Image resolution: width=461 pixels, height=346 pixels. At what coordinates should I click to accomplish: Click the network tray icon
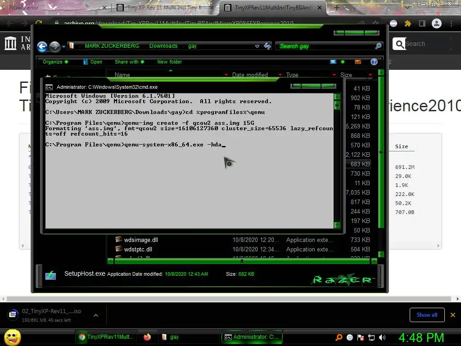(371, 337)
